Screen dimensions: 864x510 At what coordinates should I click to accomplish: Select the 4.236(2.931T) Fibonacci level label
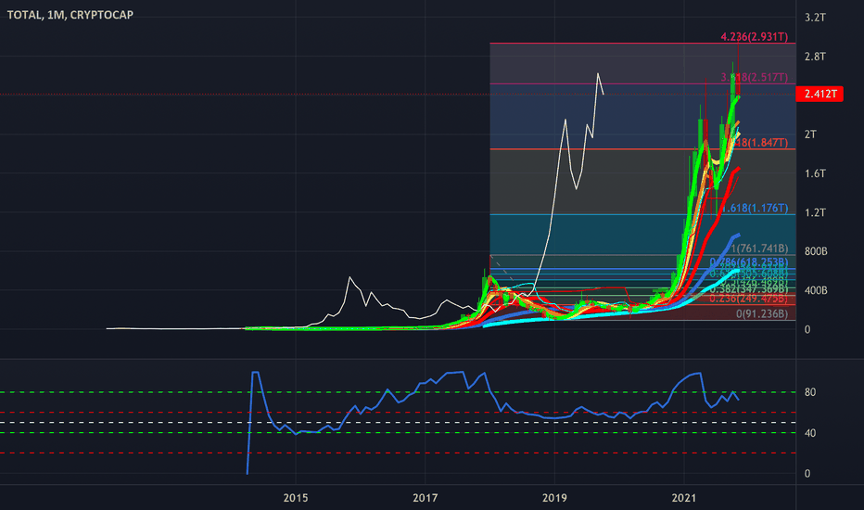[755, 37]
